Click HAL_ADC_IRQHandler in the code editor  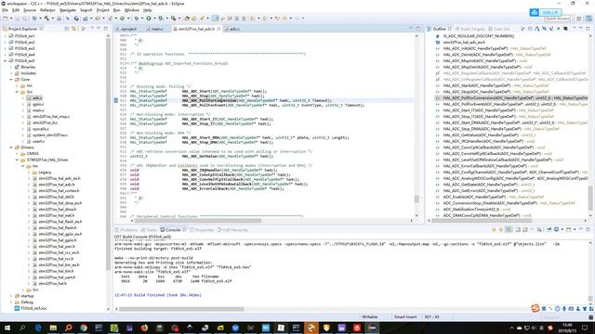202,171
